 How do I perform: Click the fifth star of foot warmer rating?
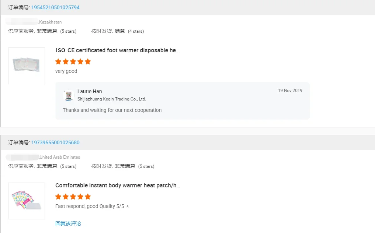coord(87,61)
